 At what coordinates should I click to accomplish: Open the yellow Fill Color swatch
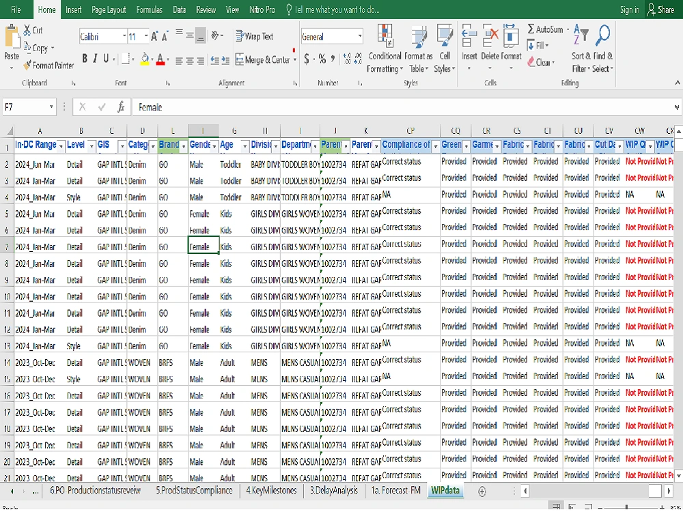pyautogui.click(x=145, y=59)
